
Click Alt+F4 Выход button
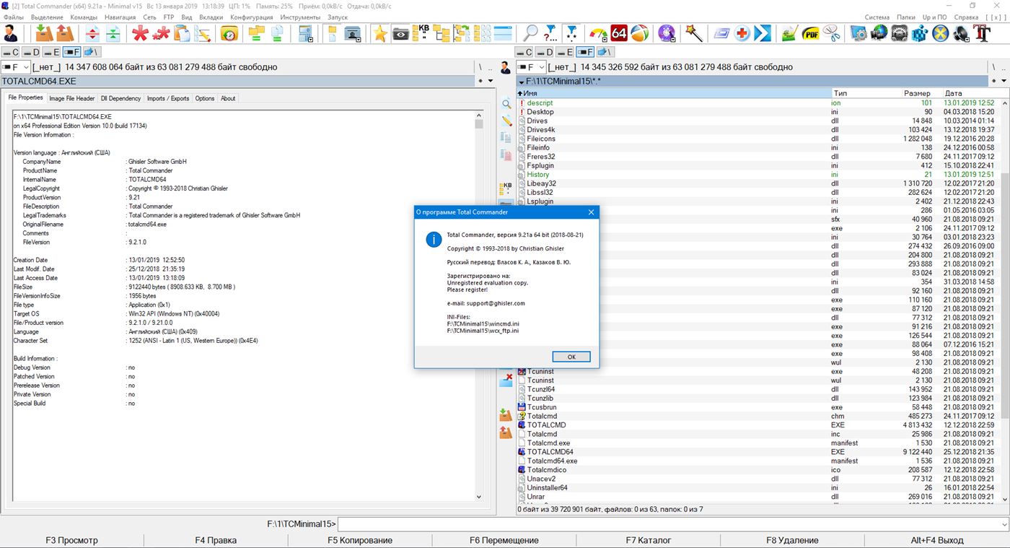click(x=937, y=540)
